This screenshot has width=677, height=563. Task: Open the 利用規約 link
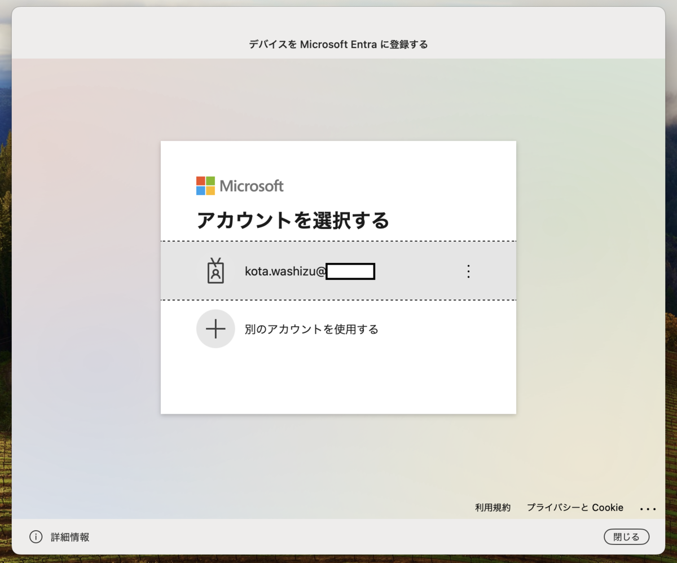pyautogui.click(x=493, y=508)
